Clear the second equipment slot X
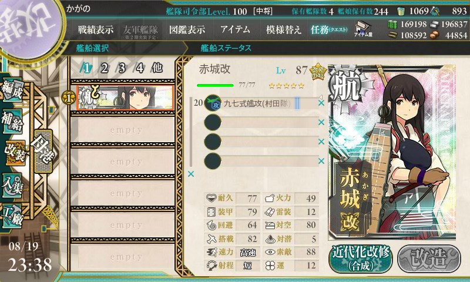 click(x=321, y=122)
